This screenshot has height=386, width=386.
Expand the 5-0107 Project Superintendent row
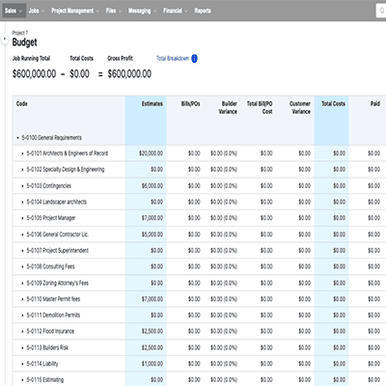[22, 251]
